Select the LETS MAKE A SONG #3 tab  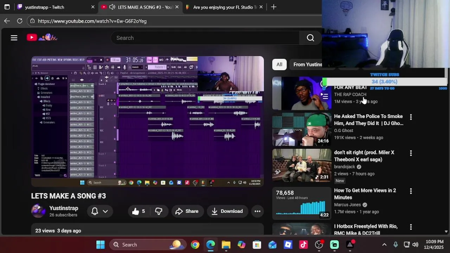click(x=141, y=7)
